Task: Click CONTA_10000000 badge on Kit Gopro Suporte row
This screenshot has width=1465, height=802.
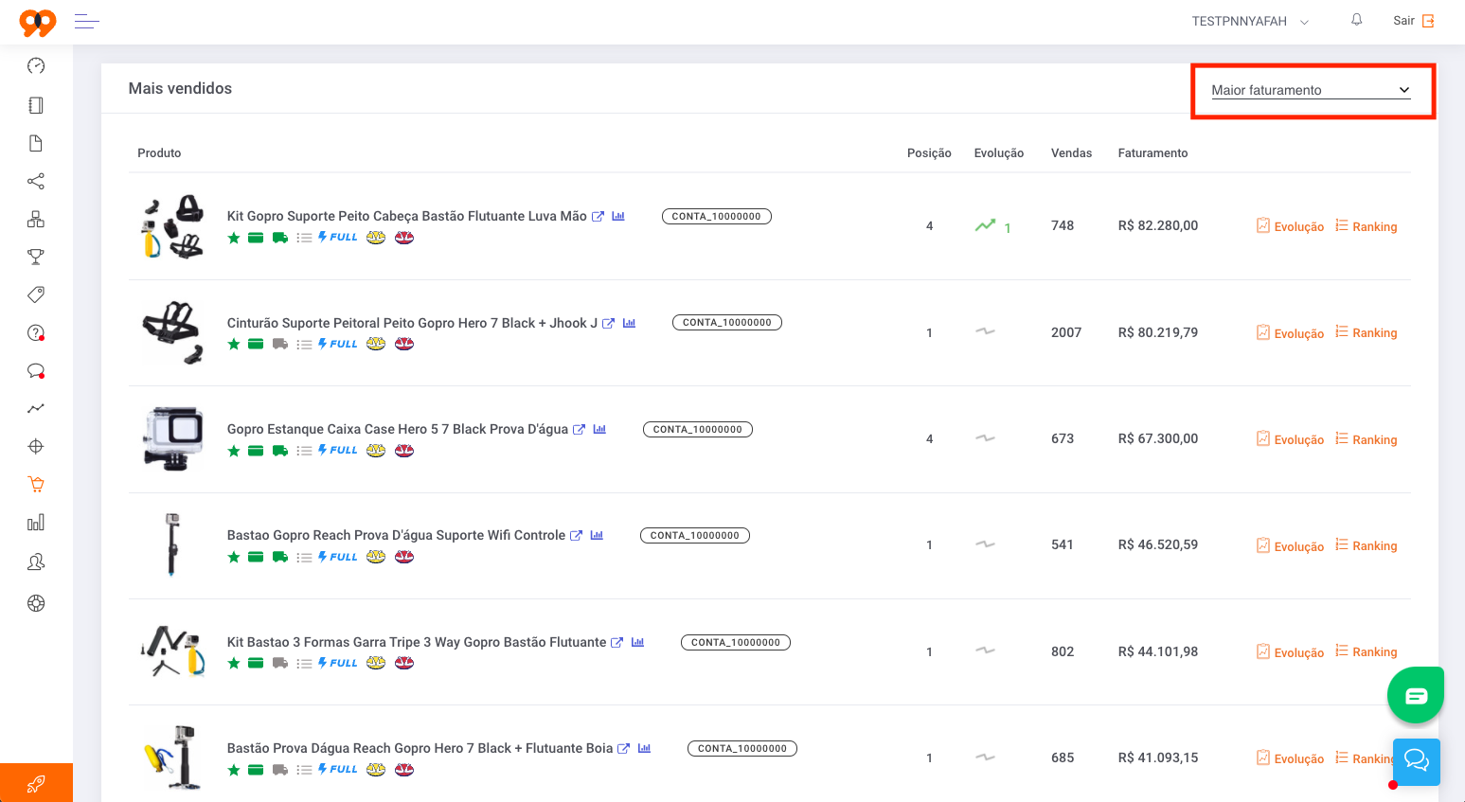Action: pos(717,216)
